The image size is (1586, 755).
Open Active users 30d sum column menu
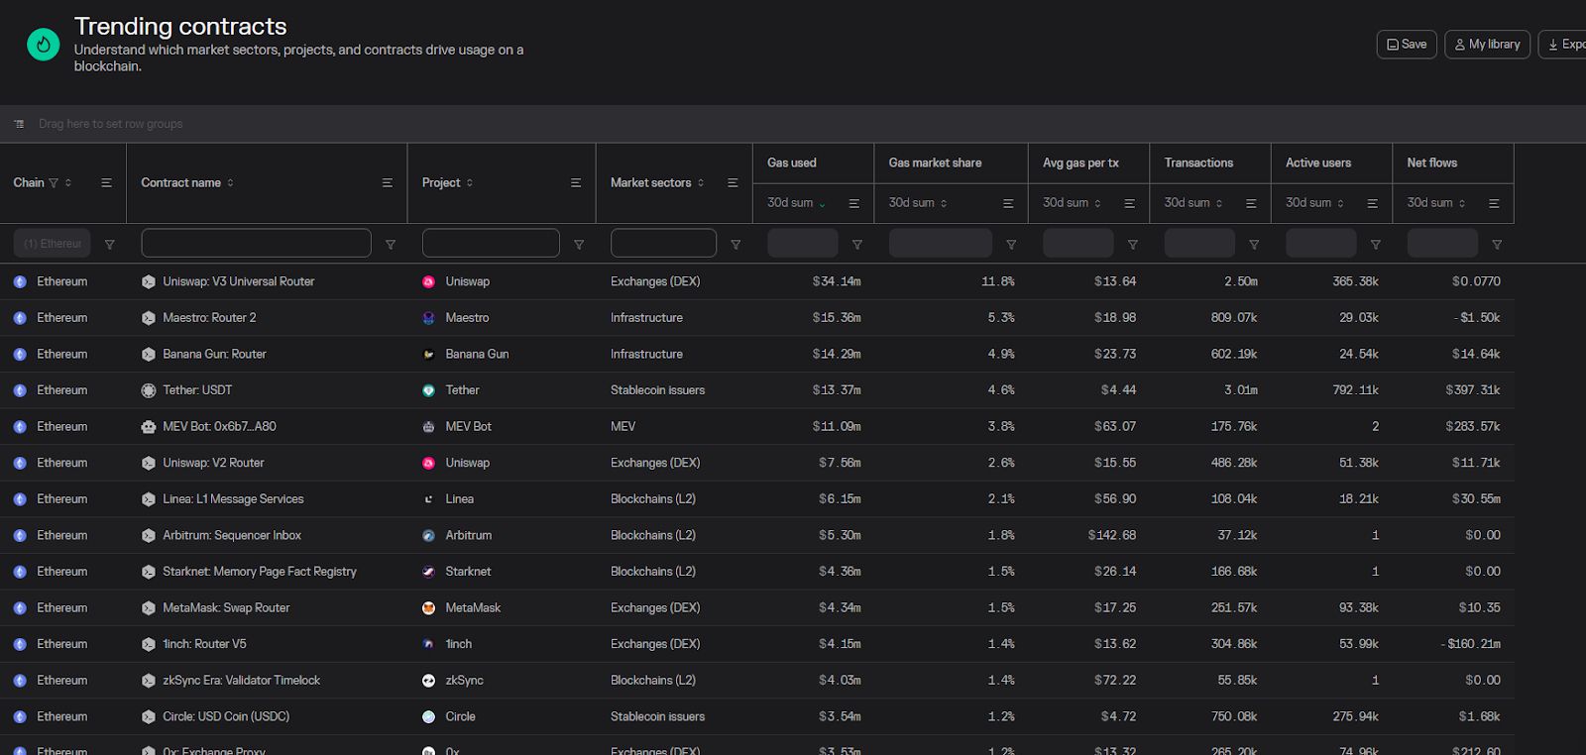1373,203
